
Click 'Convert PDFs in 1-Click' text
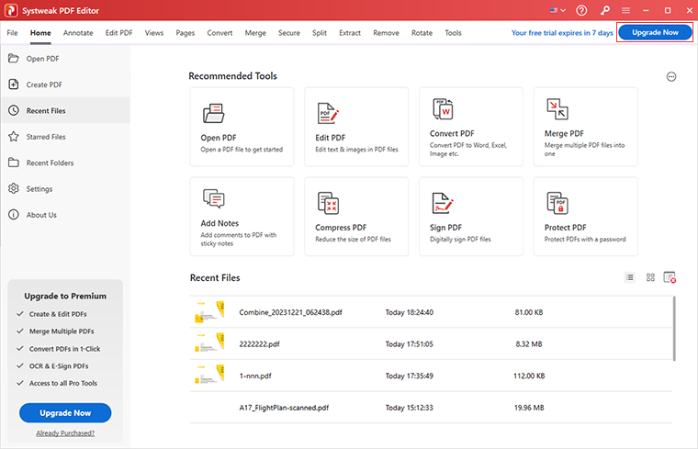[x=64, y=349]
